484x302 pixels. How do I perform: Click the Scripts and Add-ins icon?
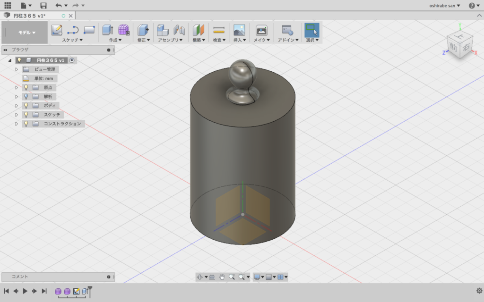click(x=288, y=30)
